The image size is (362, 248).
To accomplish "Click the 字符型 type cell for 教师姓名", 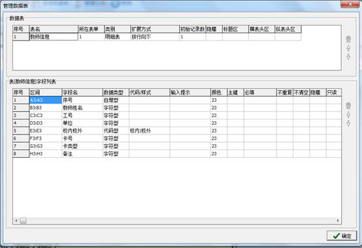I will (x=116, y=108).
